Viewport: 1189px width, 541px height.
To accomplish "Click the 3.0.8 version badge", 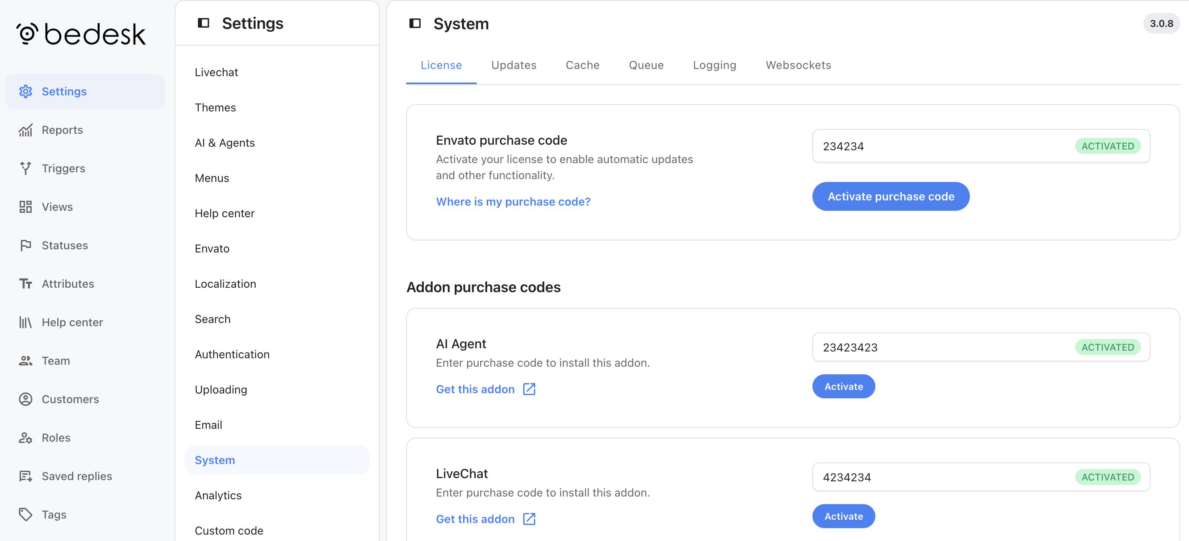I will (x=1161, y=24).
